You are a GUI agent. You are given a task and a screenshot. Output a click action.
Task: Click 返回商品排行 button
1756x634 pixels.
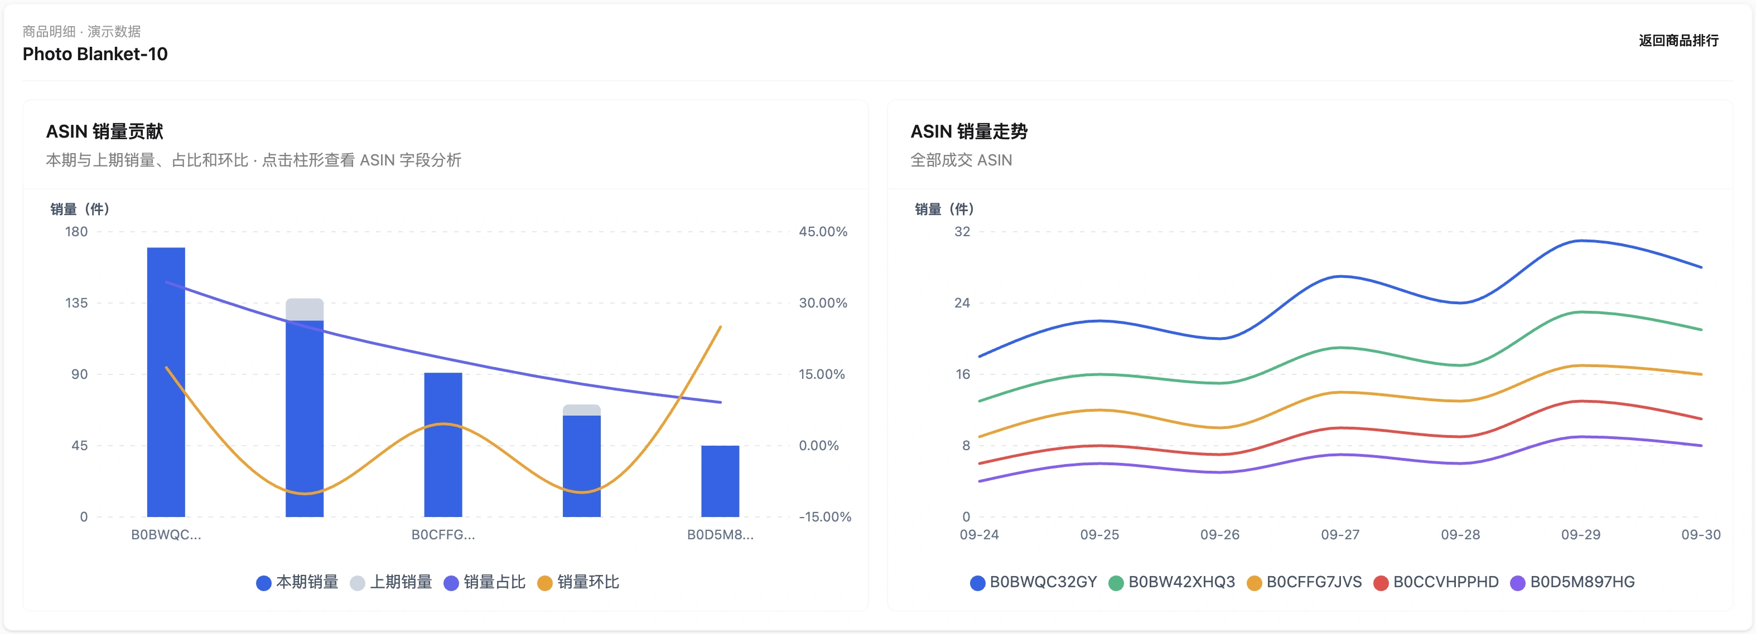coord(1677,41)
